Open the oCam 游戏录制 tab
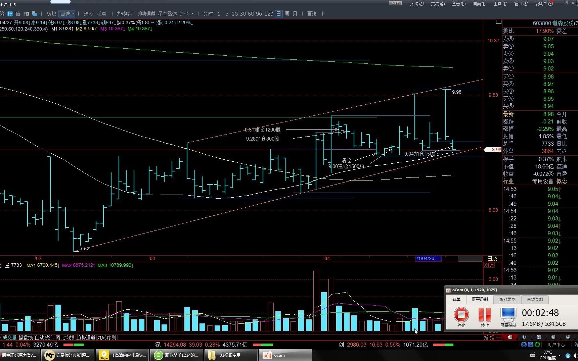Screen dimensions: 578x361 point(507,299)
